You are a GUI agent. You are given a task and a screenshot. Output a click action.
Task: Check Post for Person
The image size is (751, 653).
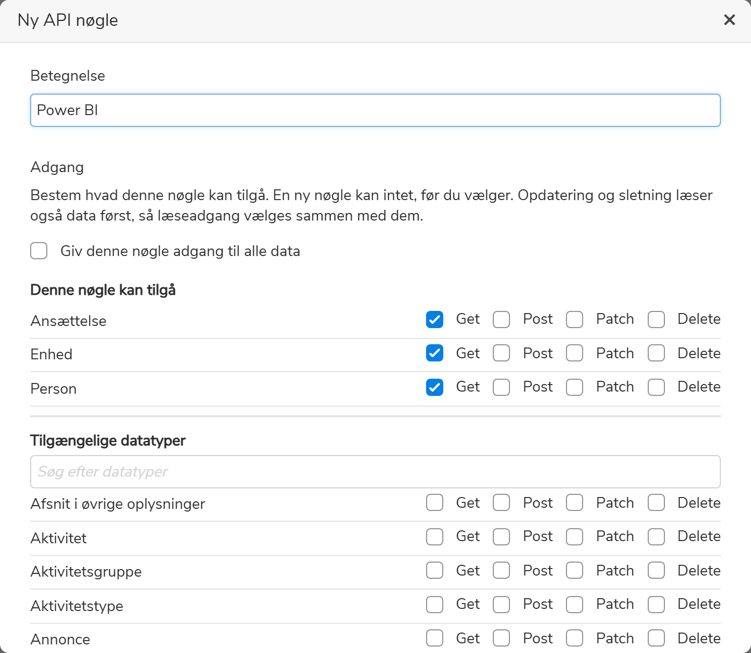[x=501, y=387]
